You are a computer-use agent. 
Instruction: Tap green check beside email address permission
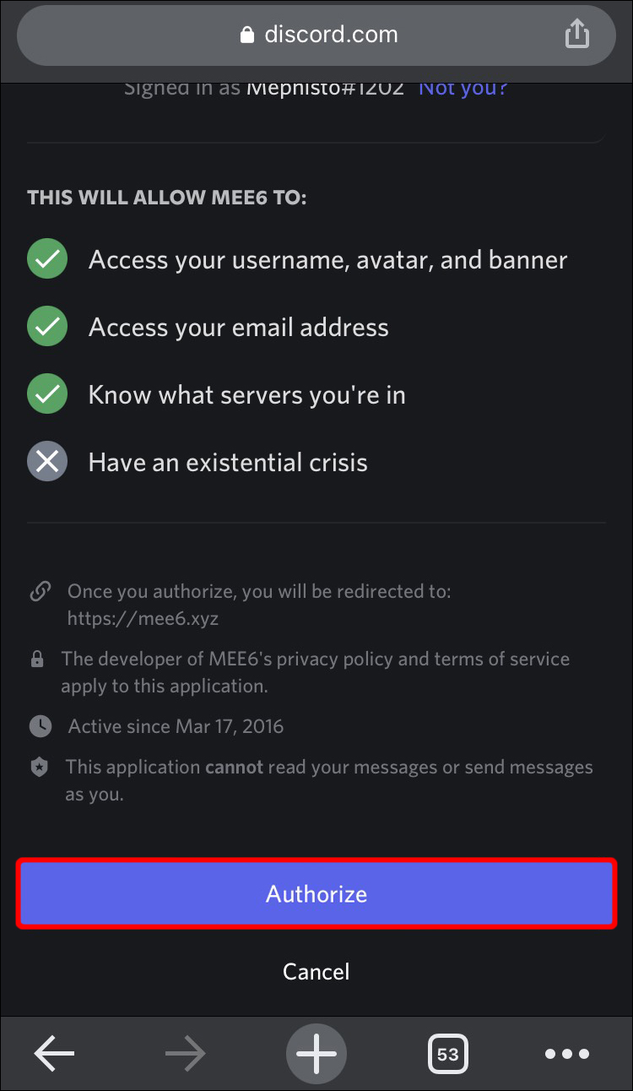47,327
